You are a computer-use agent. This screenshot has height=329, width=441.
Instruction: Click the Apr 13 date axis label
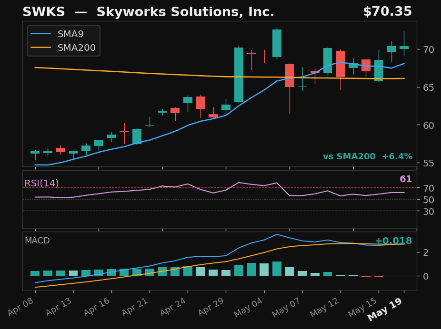[60, 306]
